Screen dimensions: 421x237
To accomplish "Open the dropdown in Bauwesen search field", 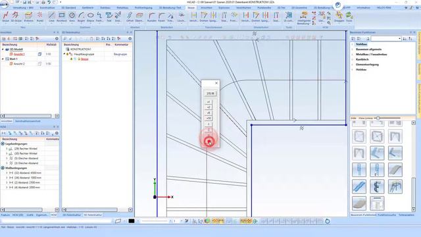I will click(399, 39).
